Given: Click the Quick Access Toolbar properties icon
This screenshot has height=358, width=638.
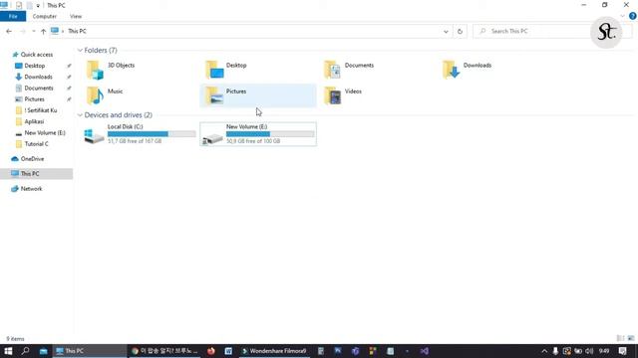Looking at the screenshot, I should click(x=19, y=6).
